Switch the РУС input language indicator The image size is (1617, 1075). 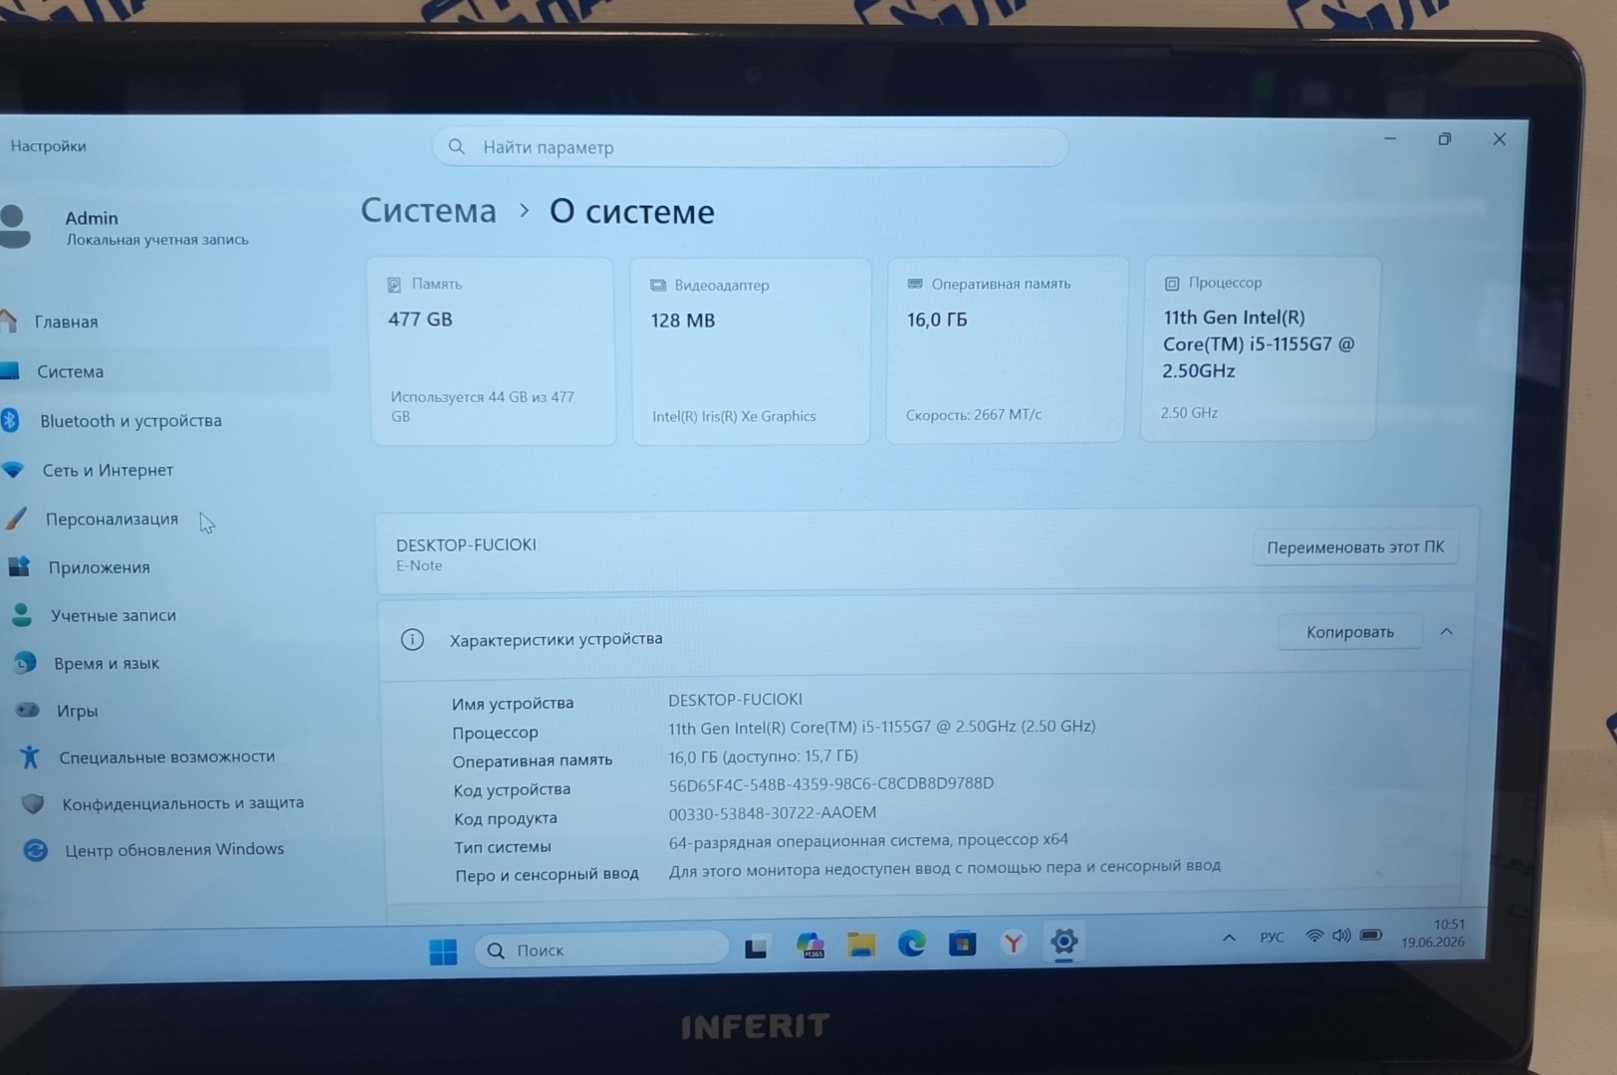click(1271, 937)
